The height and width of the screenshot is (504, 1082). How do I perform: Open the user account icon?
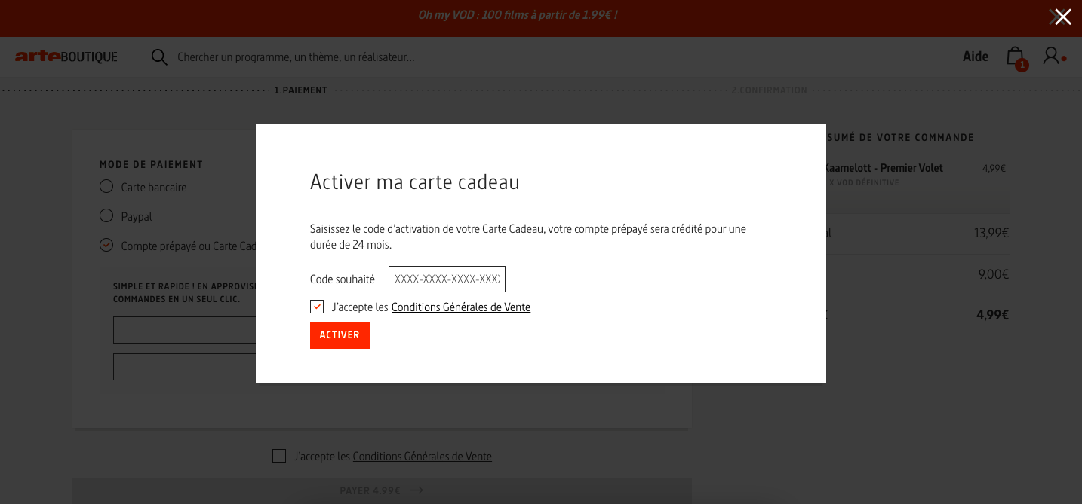pyautogui.click(x=1051, y=56)
